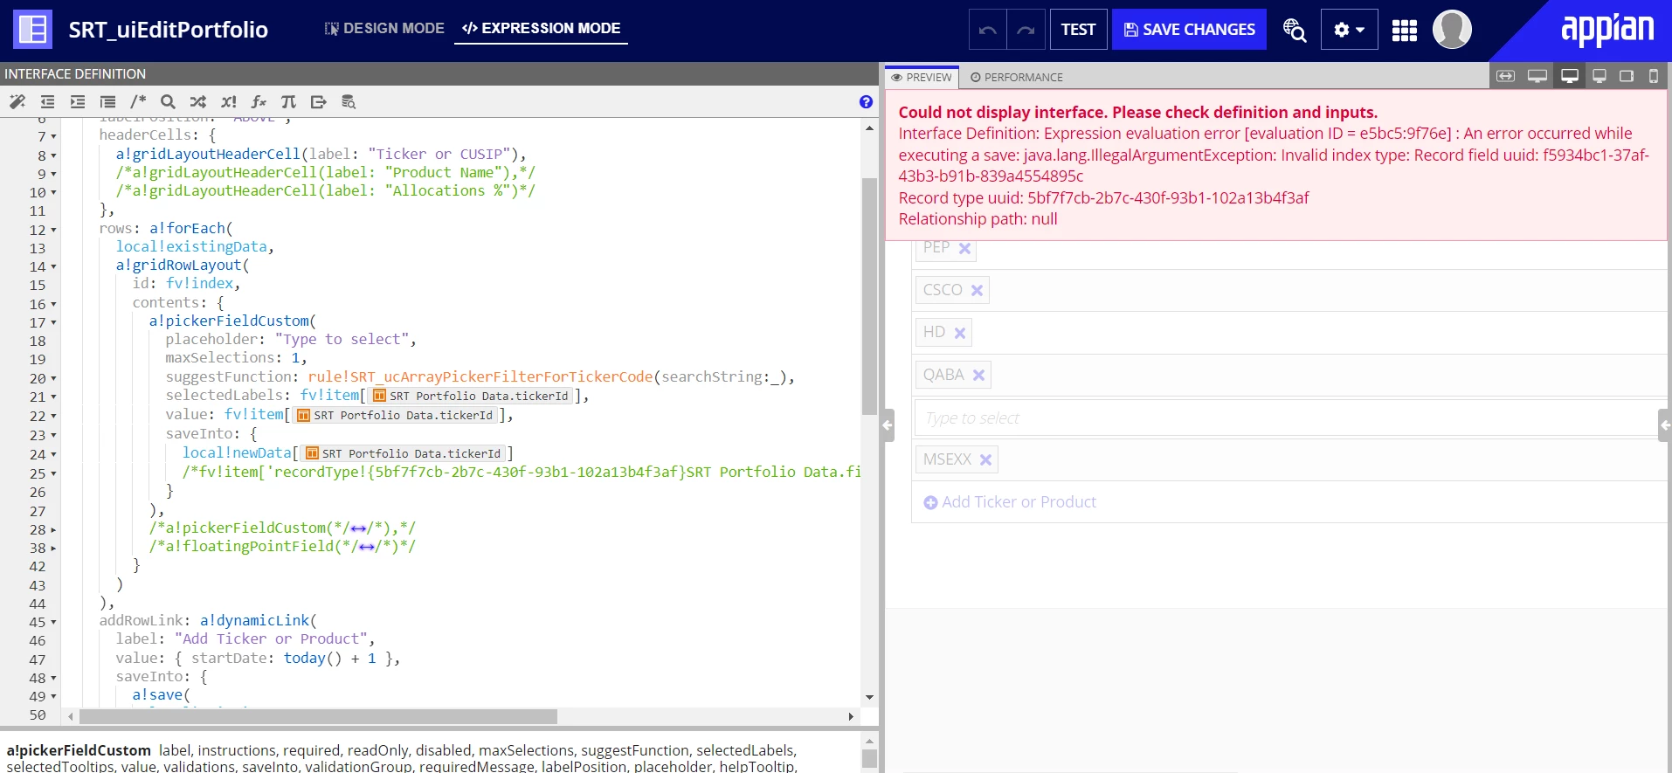Remove the MSEXX selection token

click(x=985, y=459)
